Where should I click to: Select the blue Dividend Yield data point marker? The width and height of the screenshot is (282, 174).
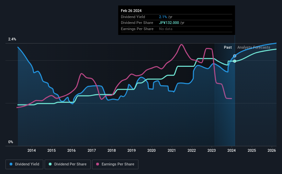click(x=235, y=56)
